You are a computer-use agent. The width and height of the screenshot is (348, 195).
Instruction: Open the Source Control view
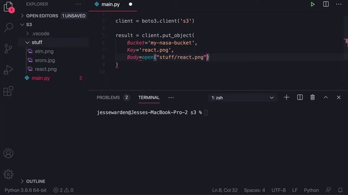coord(9,49)
